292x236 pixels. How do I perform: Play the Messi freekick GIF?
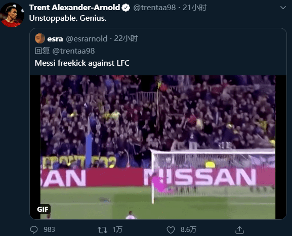[158, 147]
